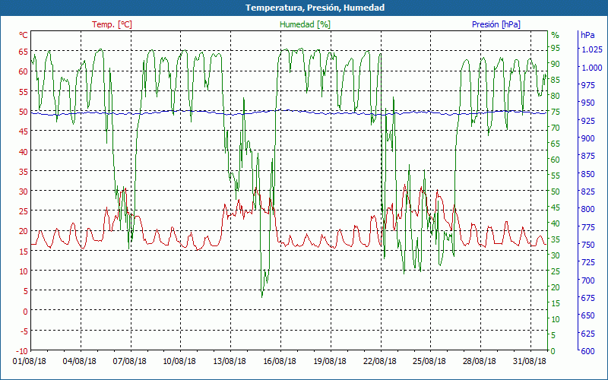Click the green '15' humidity axis value
Image resolution: width=608 pixels, height=380 pixels.
556,303
